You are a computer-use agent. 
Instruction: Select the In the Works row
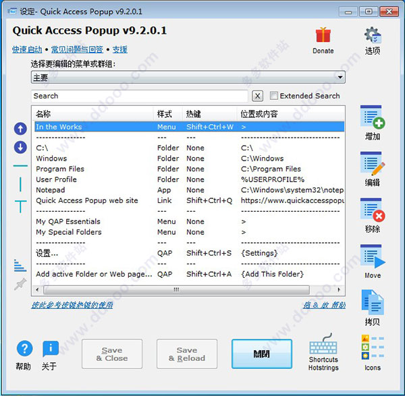(189, 127)
